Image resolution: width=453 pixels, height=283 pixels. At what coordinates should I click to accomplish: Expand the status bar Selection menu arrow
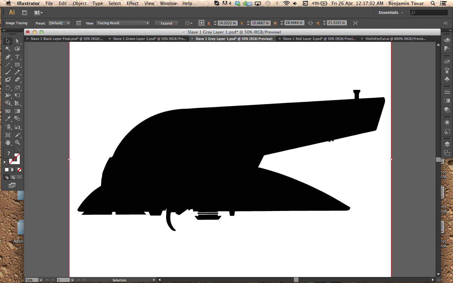[x=154, y=280]
